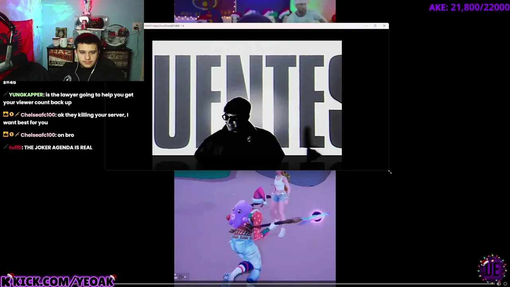Mute the video with the speaker icon

tap(498, 284)
